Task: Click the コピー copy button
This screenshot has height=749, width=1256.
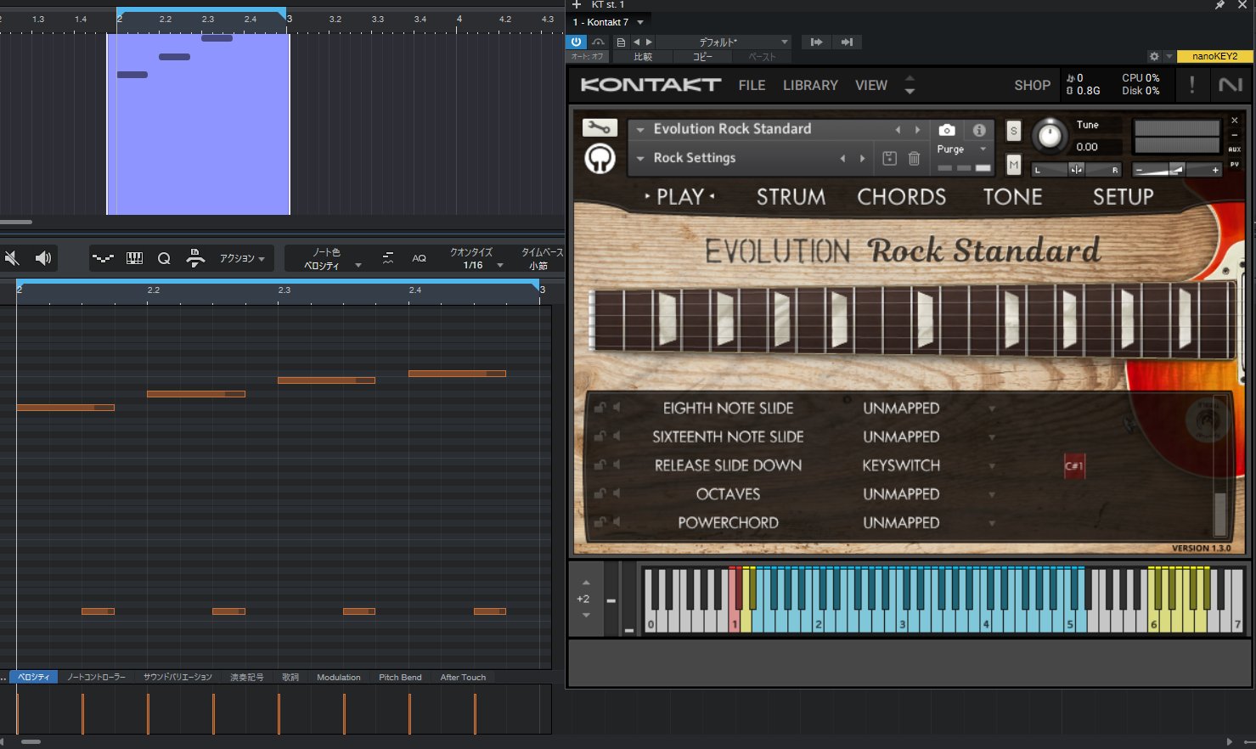Action: coord(703,57)
